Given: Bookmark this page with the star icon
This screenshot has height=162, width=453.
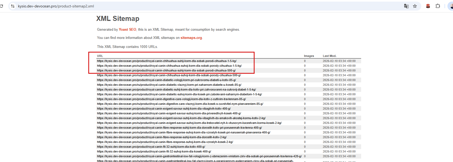Looking at the screenshot, I should tap(415, 6).
